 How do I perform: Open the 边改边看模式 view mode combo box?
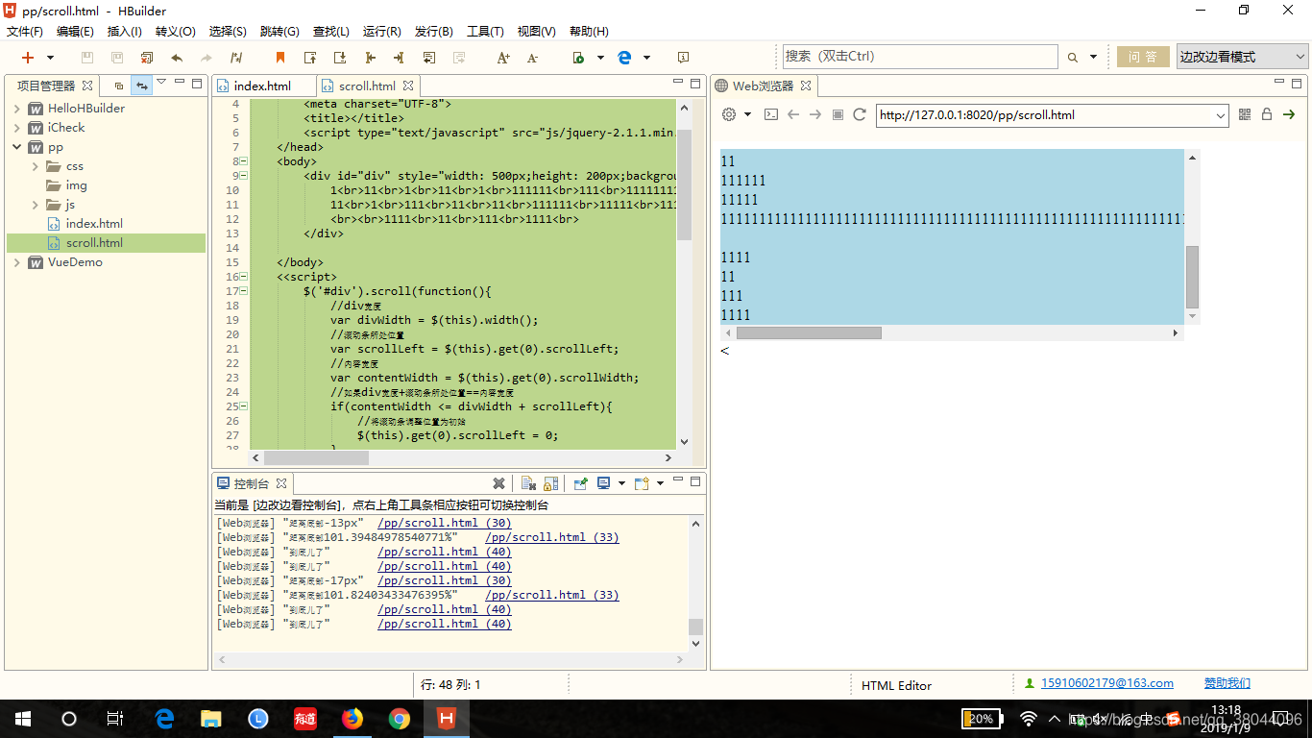pyautogui.click(x=1243, y=57)
